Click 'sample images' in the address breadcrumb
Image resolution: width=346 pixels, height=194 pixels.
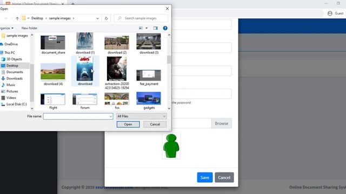click(x=60, y=18)
